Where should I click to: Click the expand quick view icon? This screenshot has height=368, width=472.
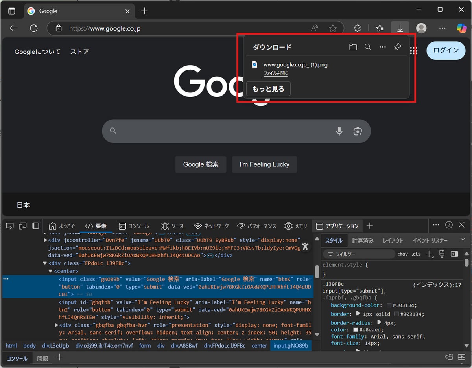[461, 357]
